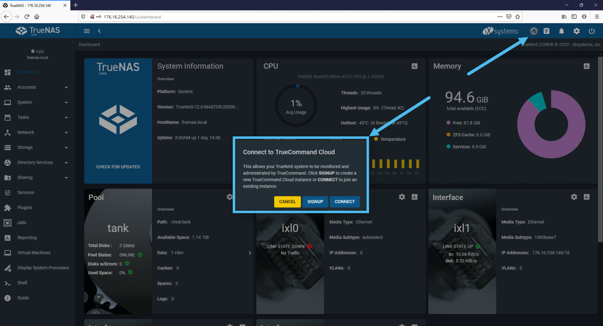Click the Free memory legend dot
603x326 pixels.
pos(448,123)
